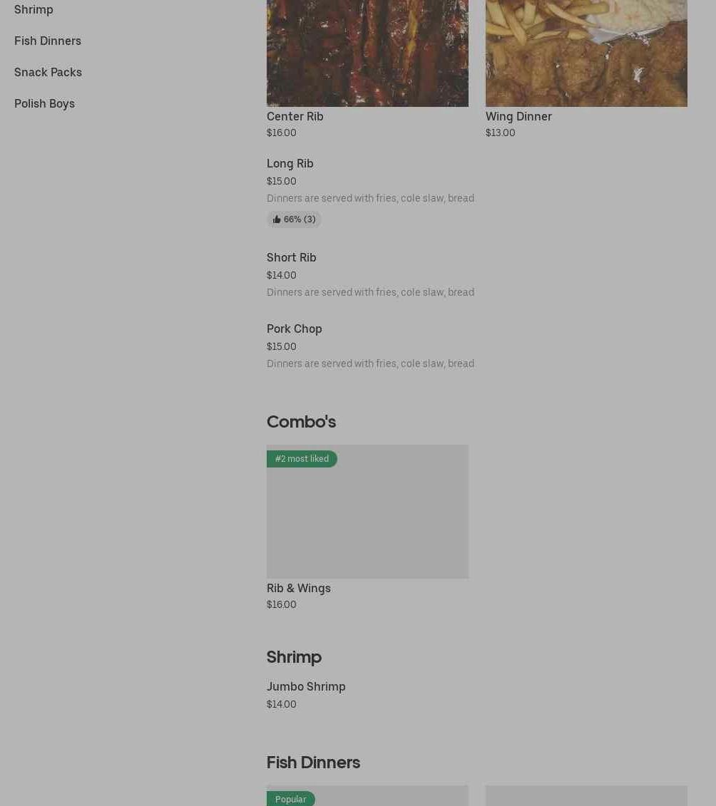Open the Jumbo Shrimp menu item

pyautogui.click(x=306, y=686)
